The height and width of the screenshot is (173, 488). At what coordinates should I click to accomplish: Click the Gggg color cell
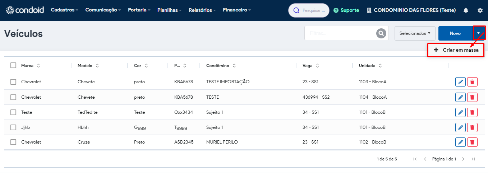coord(140,127)
